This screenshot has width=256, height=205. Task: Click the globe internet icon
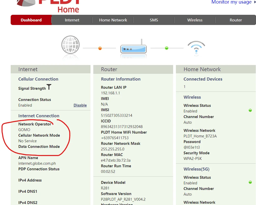70,45
